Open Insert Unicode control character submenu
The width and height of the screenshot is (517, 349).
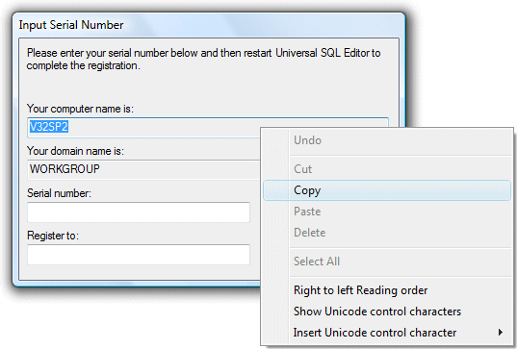pos(387,333)
